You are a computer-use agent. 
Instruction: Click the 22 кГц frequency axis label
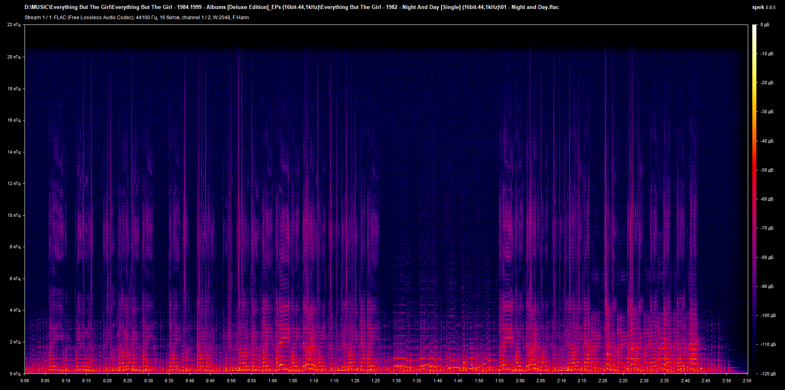14,25
